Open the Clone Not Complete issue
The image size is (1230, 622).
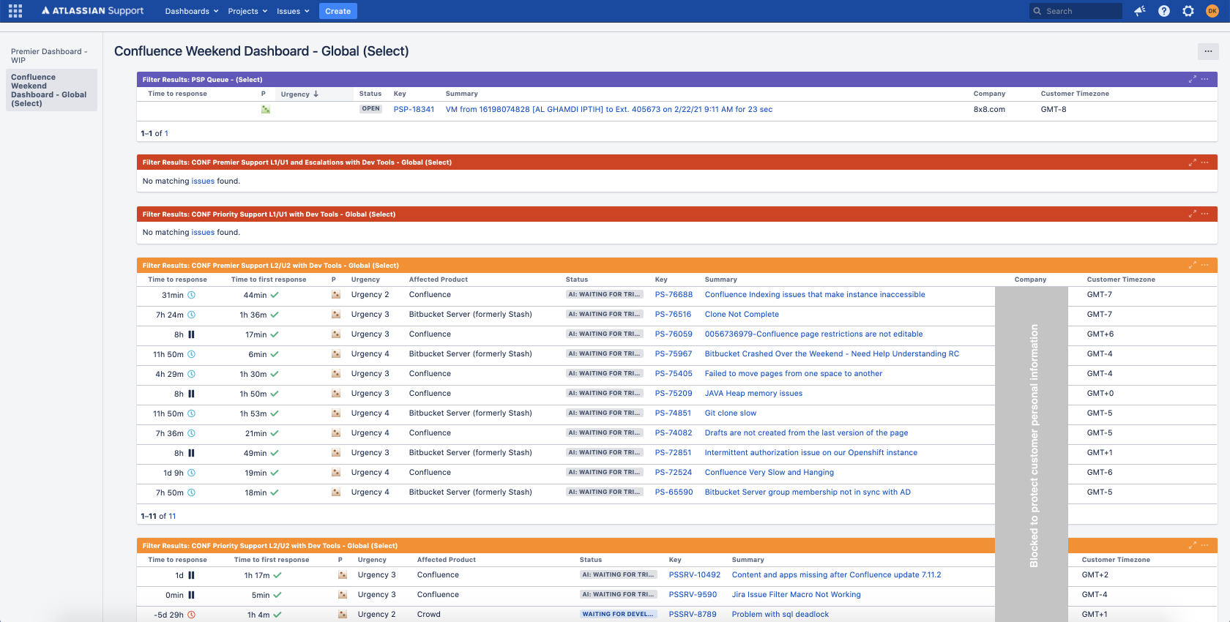pyautogui.click(x=742, y=315)
